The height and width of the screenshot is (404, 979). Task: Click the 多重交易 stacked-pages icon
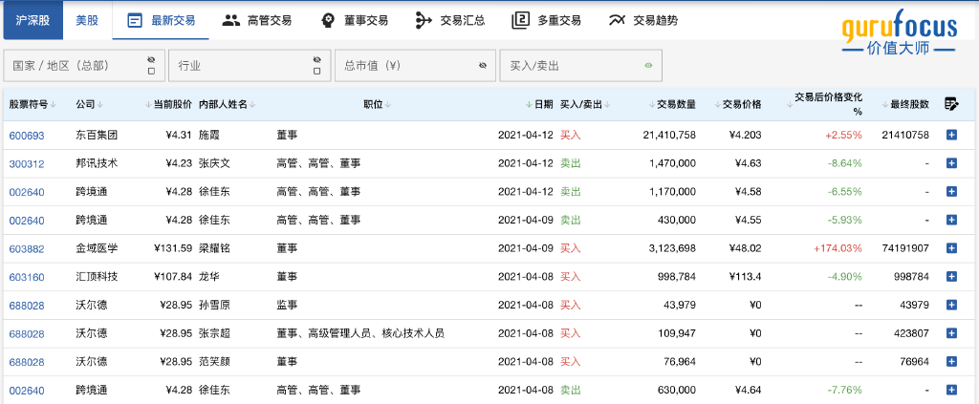click(x=521, y=21)
